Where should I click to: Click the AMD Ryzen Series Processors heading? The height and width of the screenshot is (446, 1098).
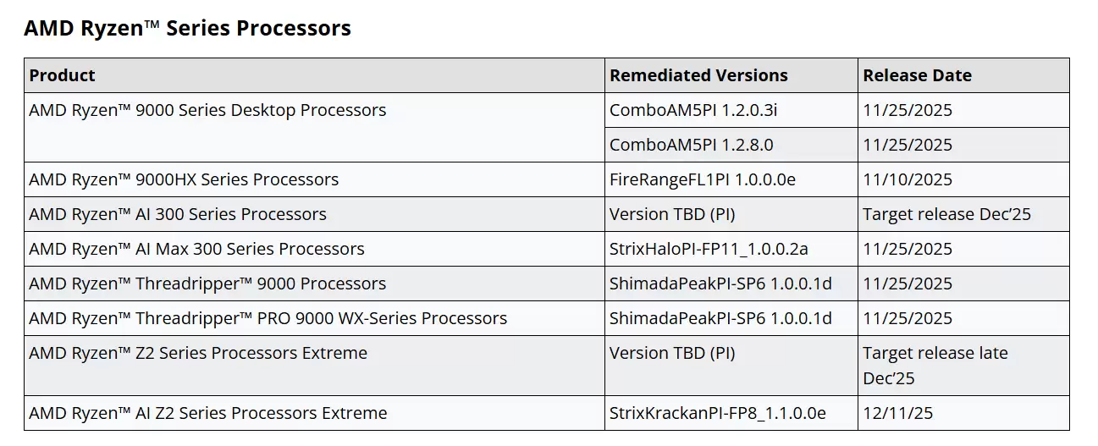click(x=187, y=28)
